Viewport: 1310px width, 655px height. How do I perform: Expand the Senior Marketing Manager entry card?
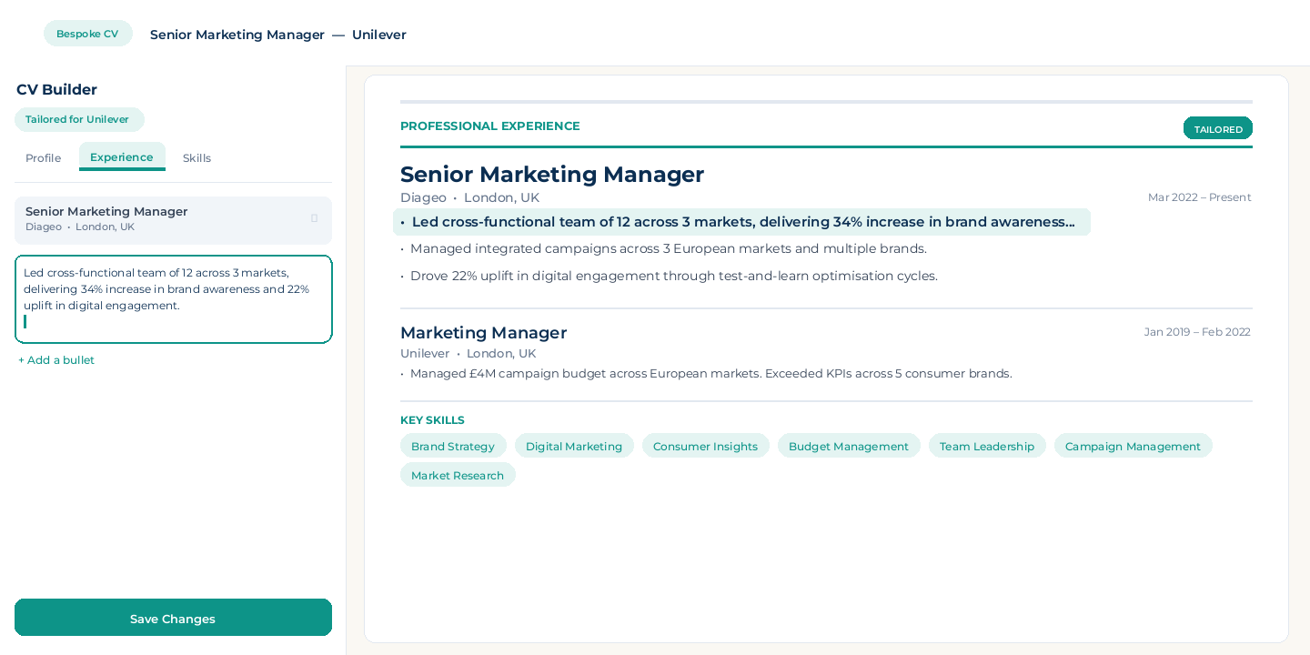click(164, 219)
